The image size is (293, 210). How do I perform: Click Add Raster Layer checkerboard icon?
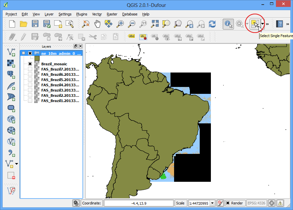11,63
